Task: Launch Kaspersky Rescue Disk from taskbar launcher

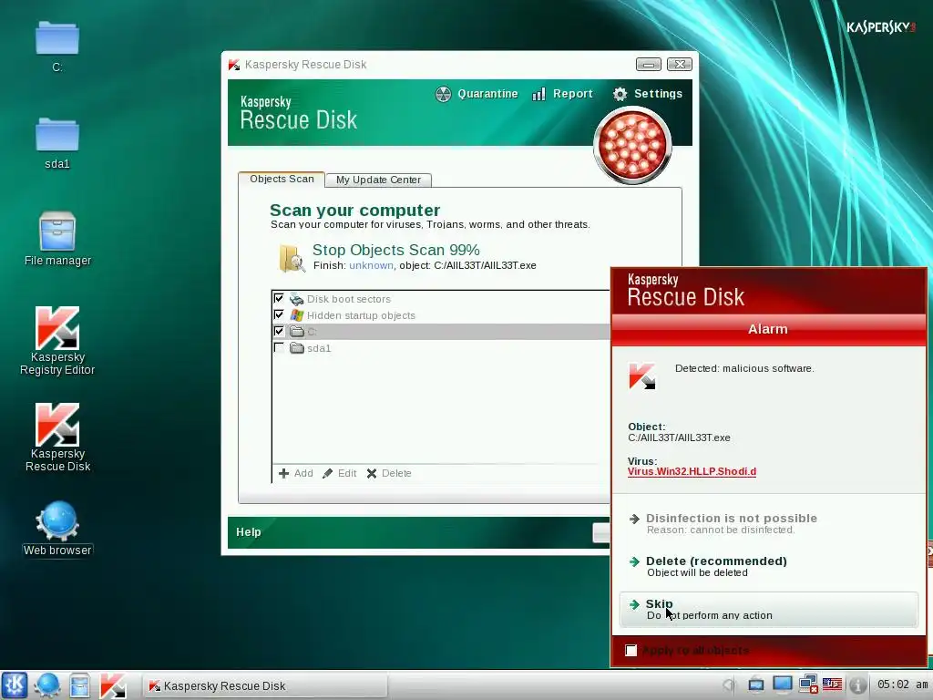Action: point(112,685)
